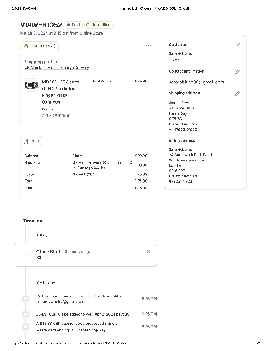
Task: Close the Customer card with X
Action: (x=238, y=45)
